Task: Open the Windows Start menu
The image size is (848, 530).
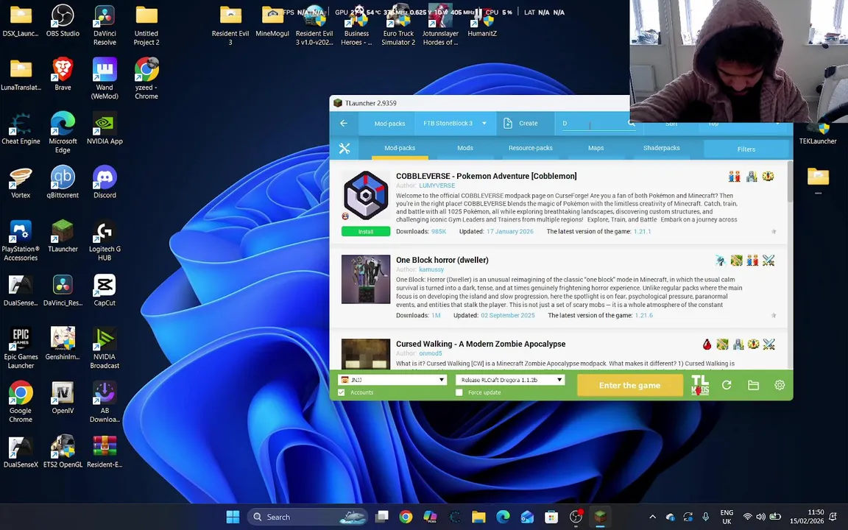Action: 233,517
